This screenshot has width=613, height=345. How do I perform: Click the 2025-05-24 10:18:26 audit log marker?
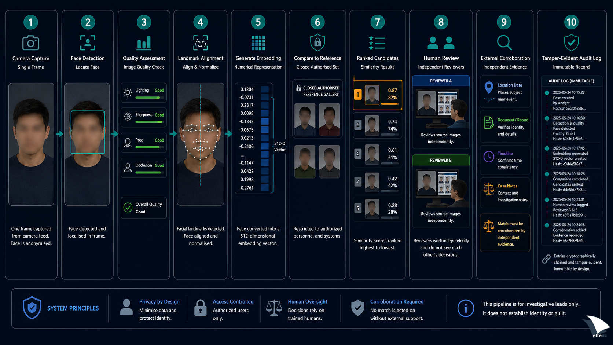[x=547, y=174]
